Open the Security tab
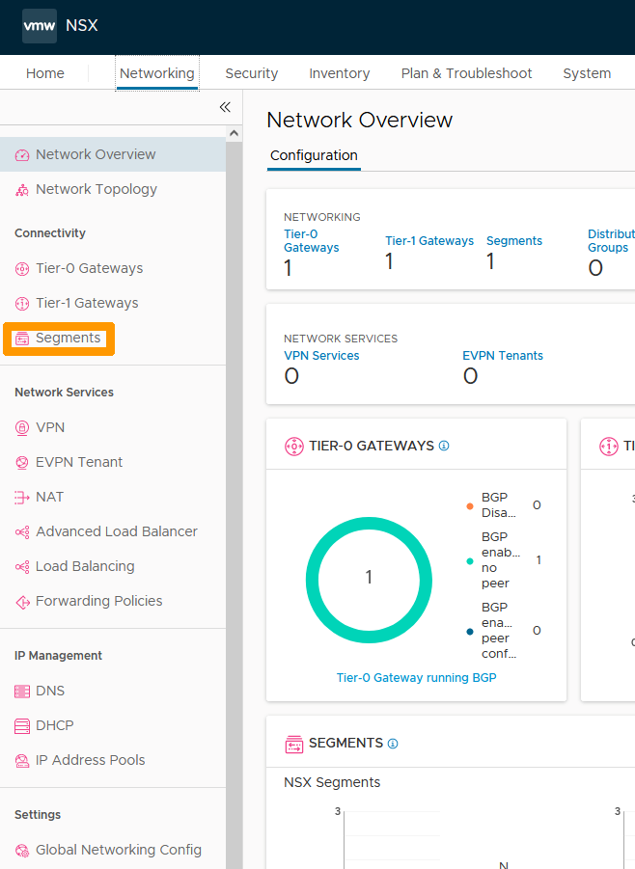Viewport: 635px width, 869px height. coord(251,73)
